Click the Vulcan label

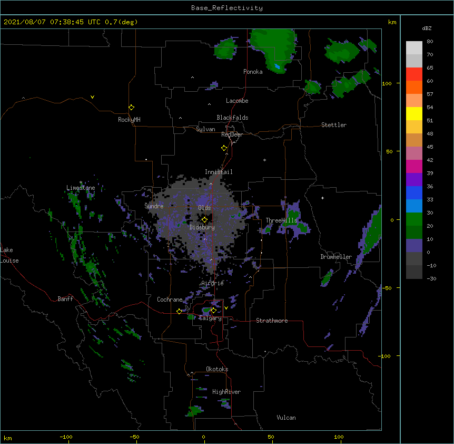click(286, 418)
